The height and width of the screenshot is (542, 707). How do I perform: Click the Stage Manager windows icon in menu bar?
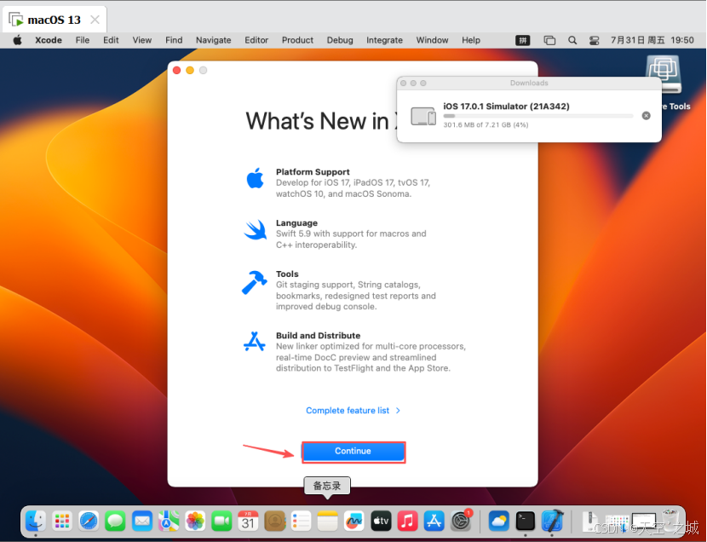[549, 41]
